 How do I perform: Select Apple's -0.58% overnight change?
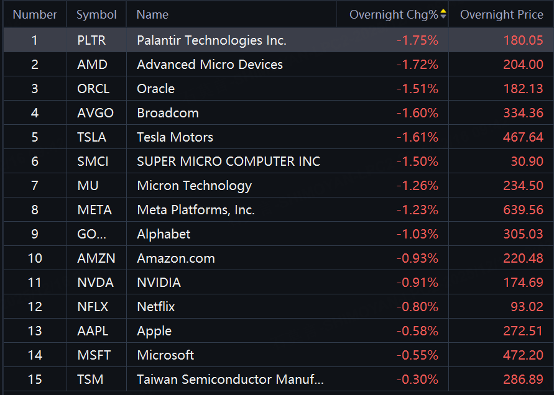[x=418, y=331]
